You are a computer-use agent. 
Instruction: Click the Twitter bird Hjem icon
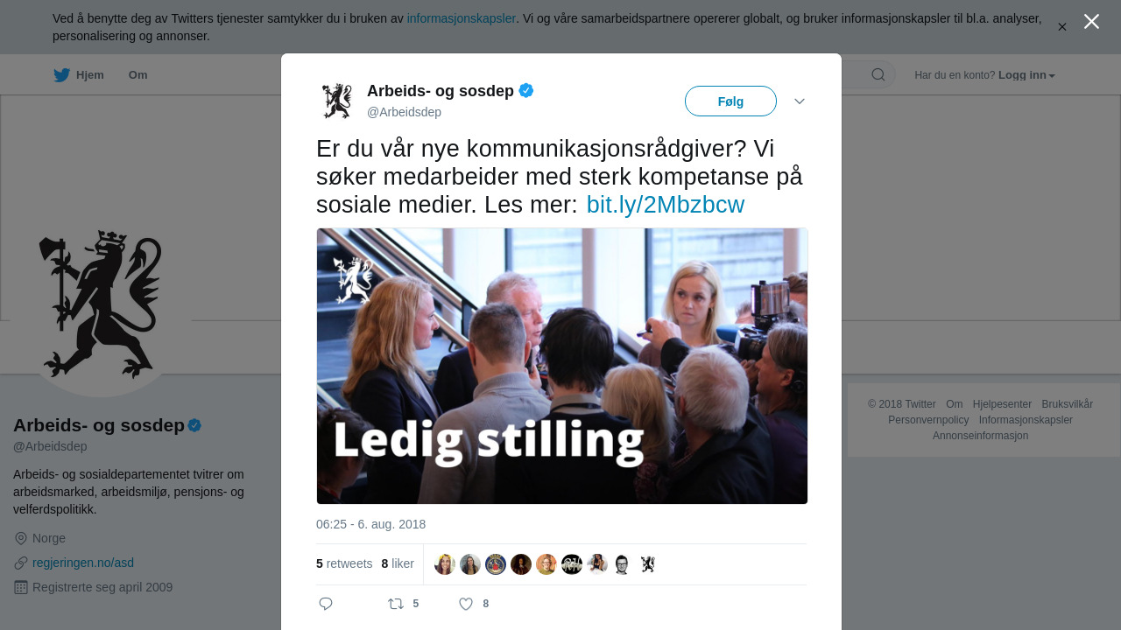[x=61, y=75]
